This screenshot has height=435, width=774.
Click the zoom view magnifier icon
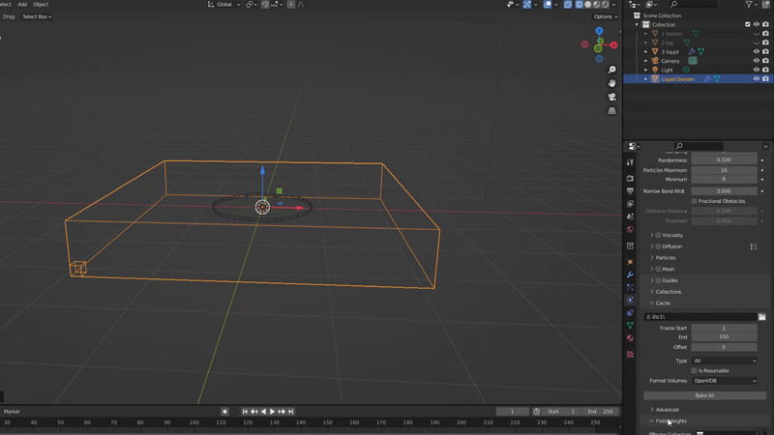pyautogui.click(x=612, y=70)
